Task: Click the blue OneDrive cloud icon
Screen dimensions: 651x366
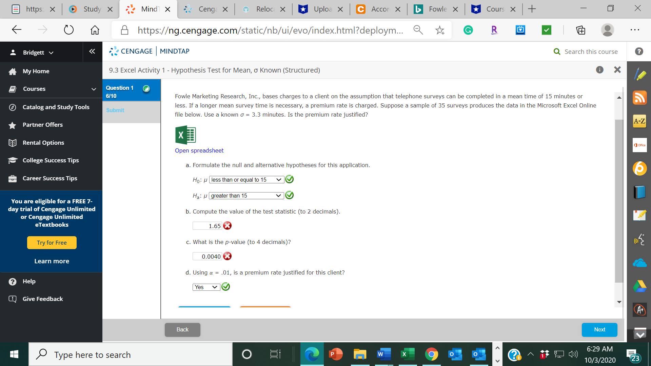Action: [x=639, y=263]
